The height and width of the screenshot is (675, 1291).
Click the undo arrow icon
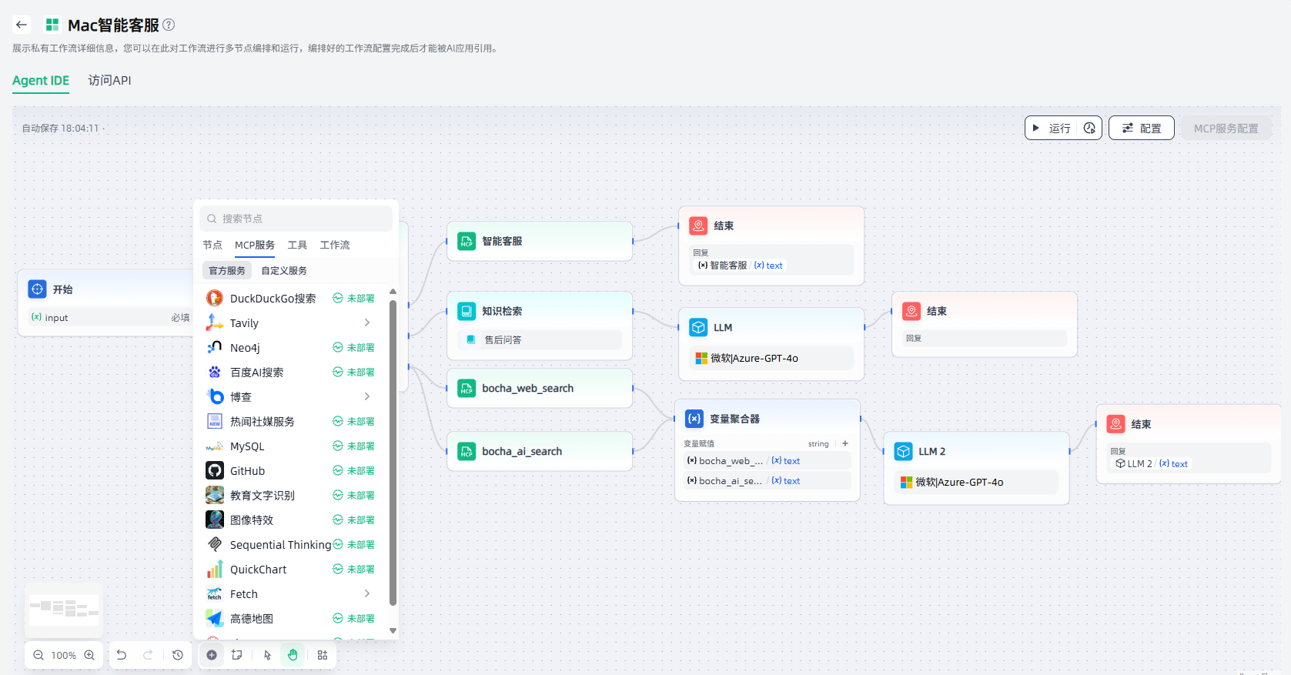click(x=122, y=655)
